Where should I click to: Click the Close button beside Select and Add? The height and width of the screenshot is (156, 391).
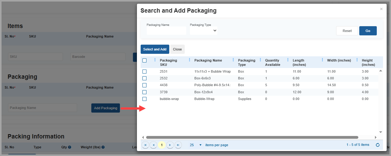point(177,49)
